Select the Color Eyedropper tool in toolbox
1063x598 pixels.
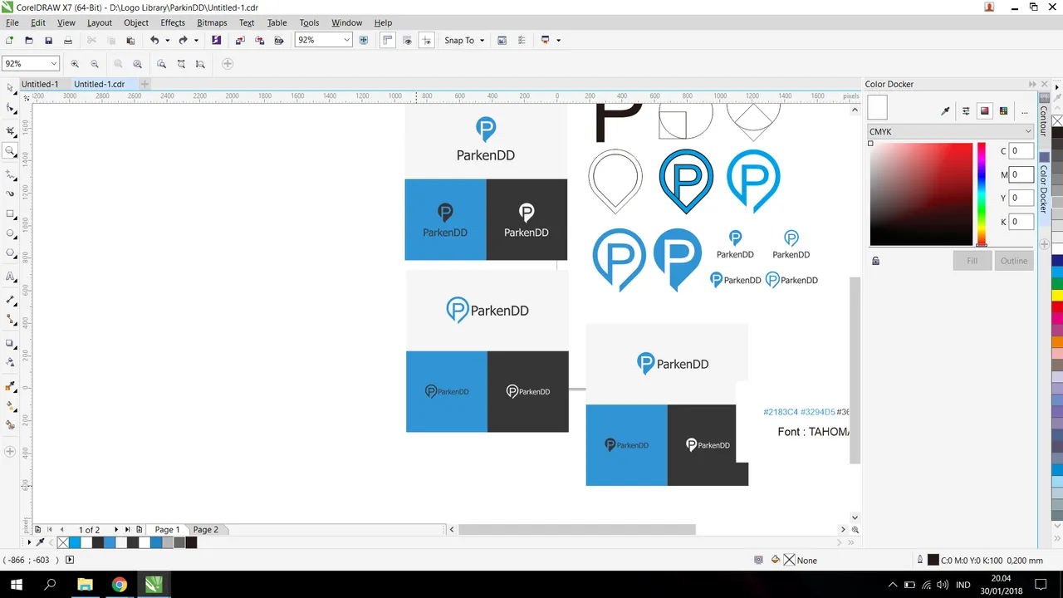[10, 386]
